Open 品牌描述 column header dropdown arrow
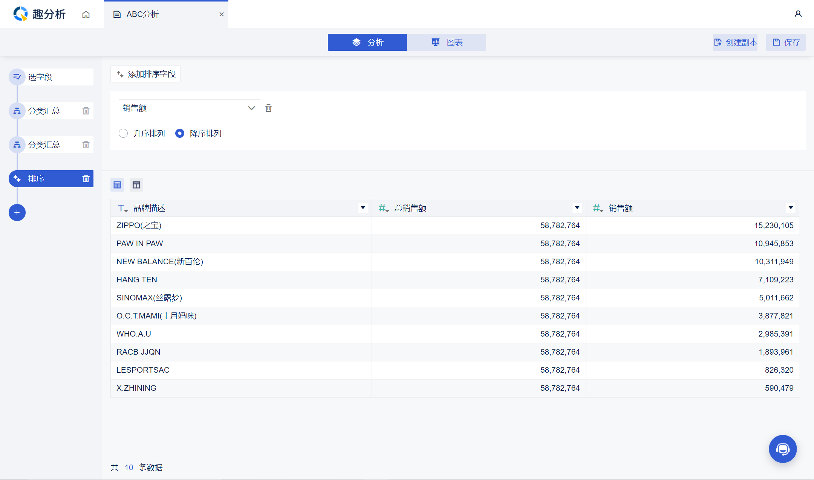 tap(363, 208)
